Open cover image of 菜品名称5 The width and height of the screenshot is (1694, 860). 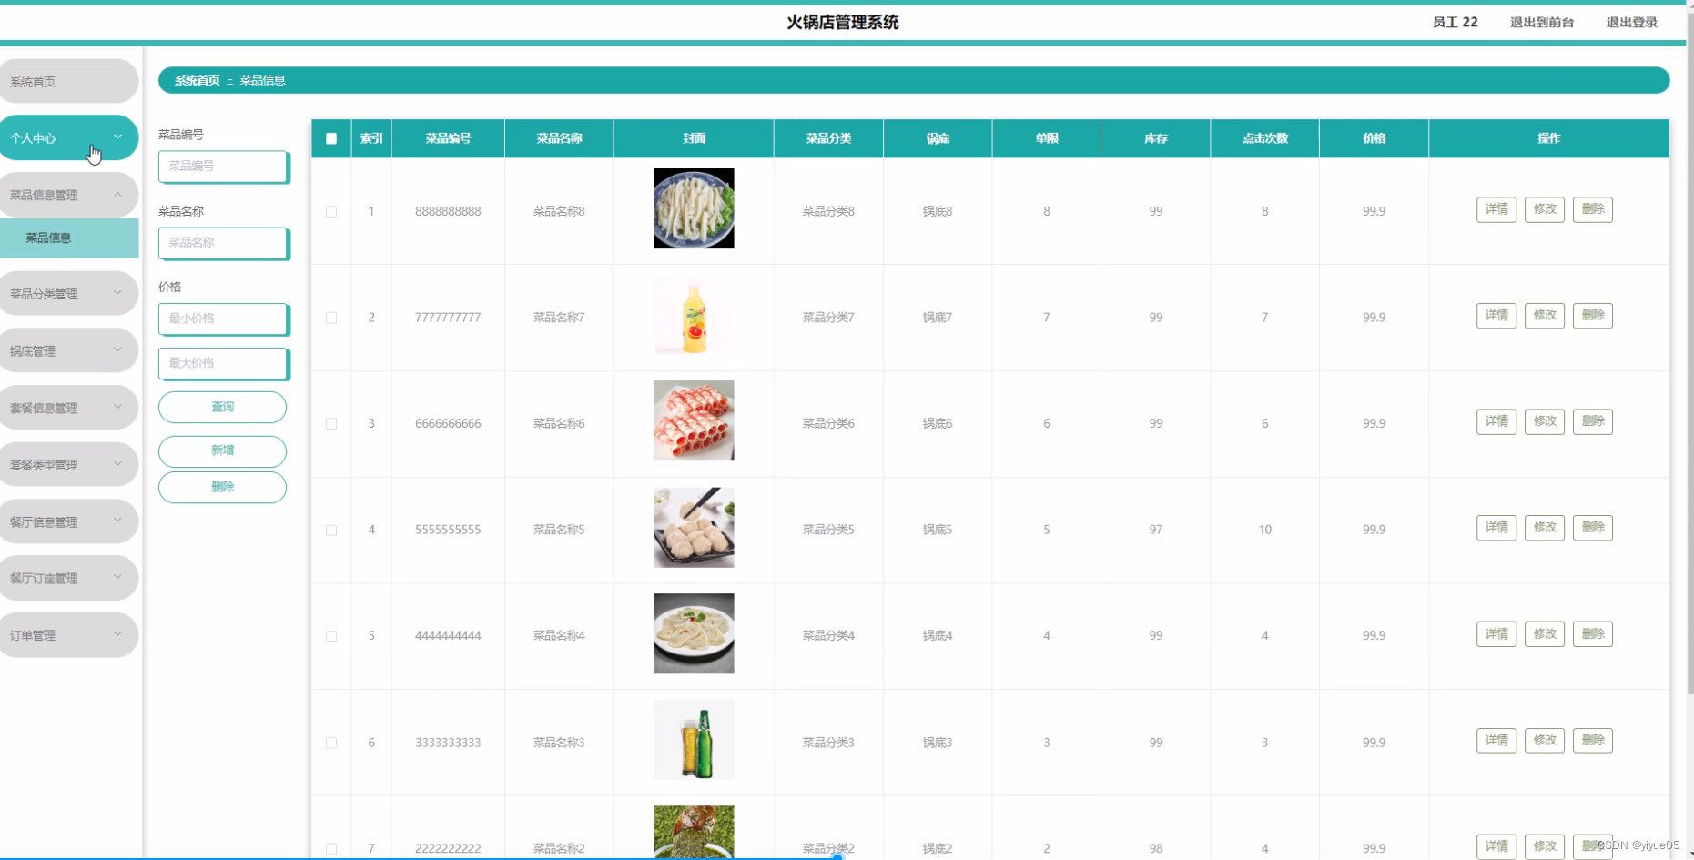[694, 527]
